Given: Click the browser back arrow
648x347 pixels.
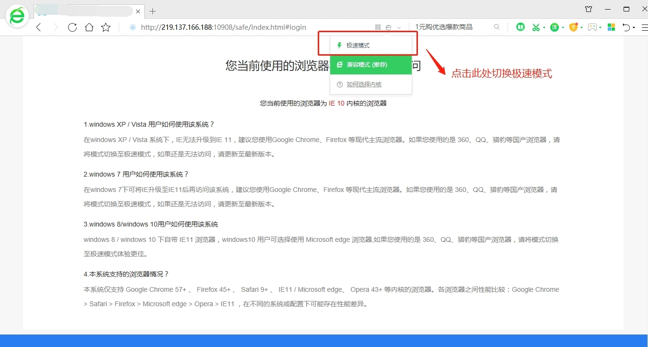Looking at the screenshot, I should [x=39, y=27].
